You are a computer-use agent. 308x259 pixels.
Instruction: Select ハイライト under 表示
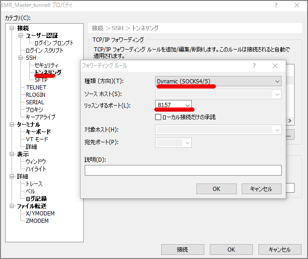[x=36, y=169]
